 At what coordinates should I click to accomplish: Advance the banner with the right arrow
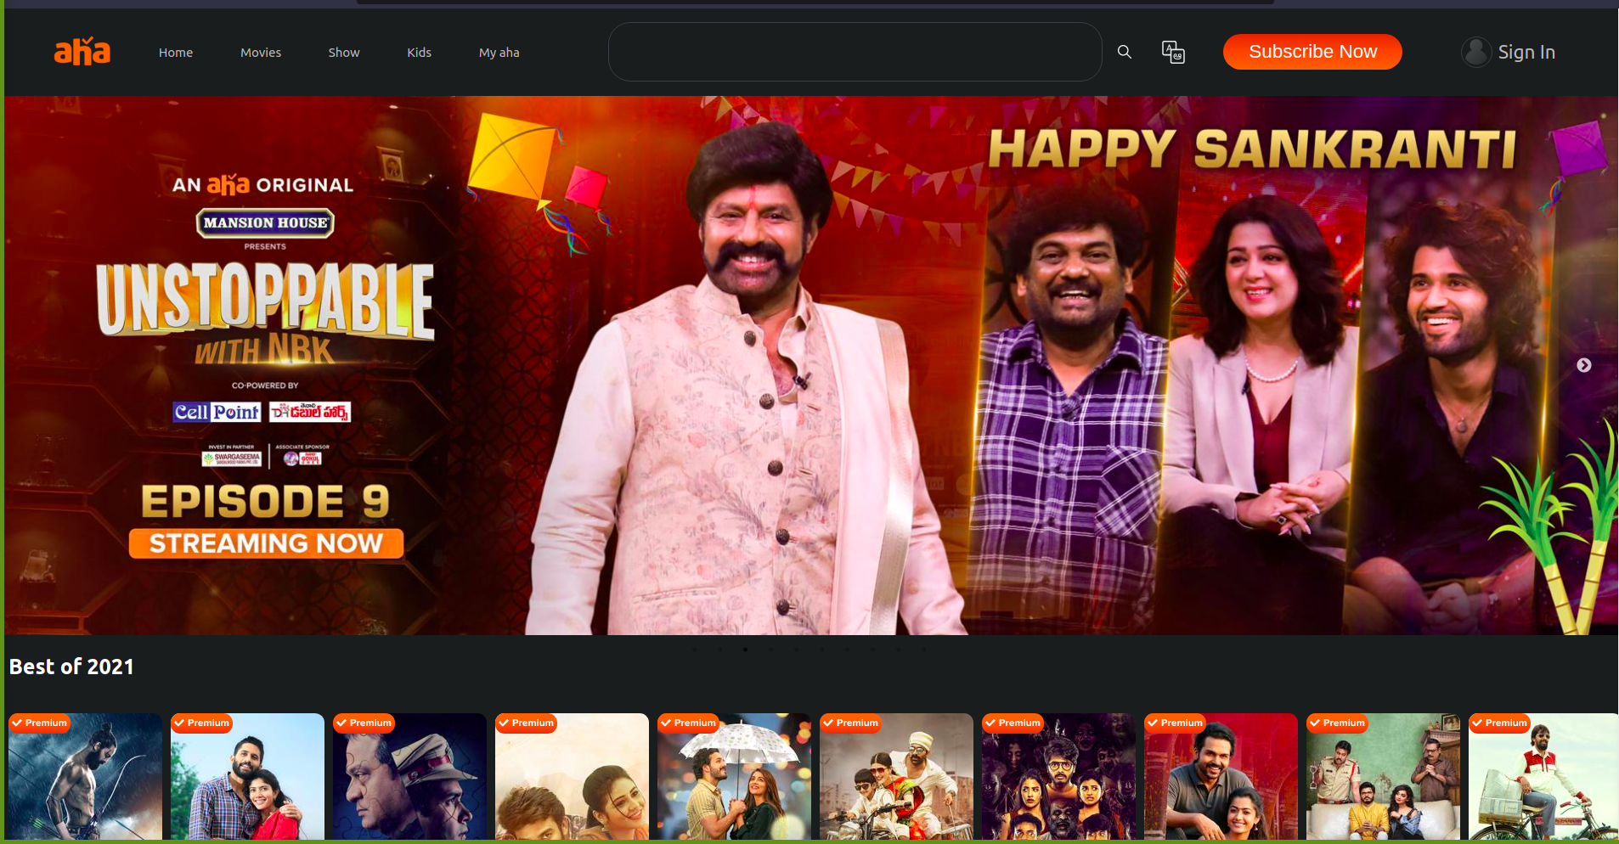tap(1583, 365)
